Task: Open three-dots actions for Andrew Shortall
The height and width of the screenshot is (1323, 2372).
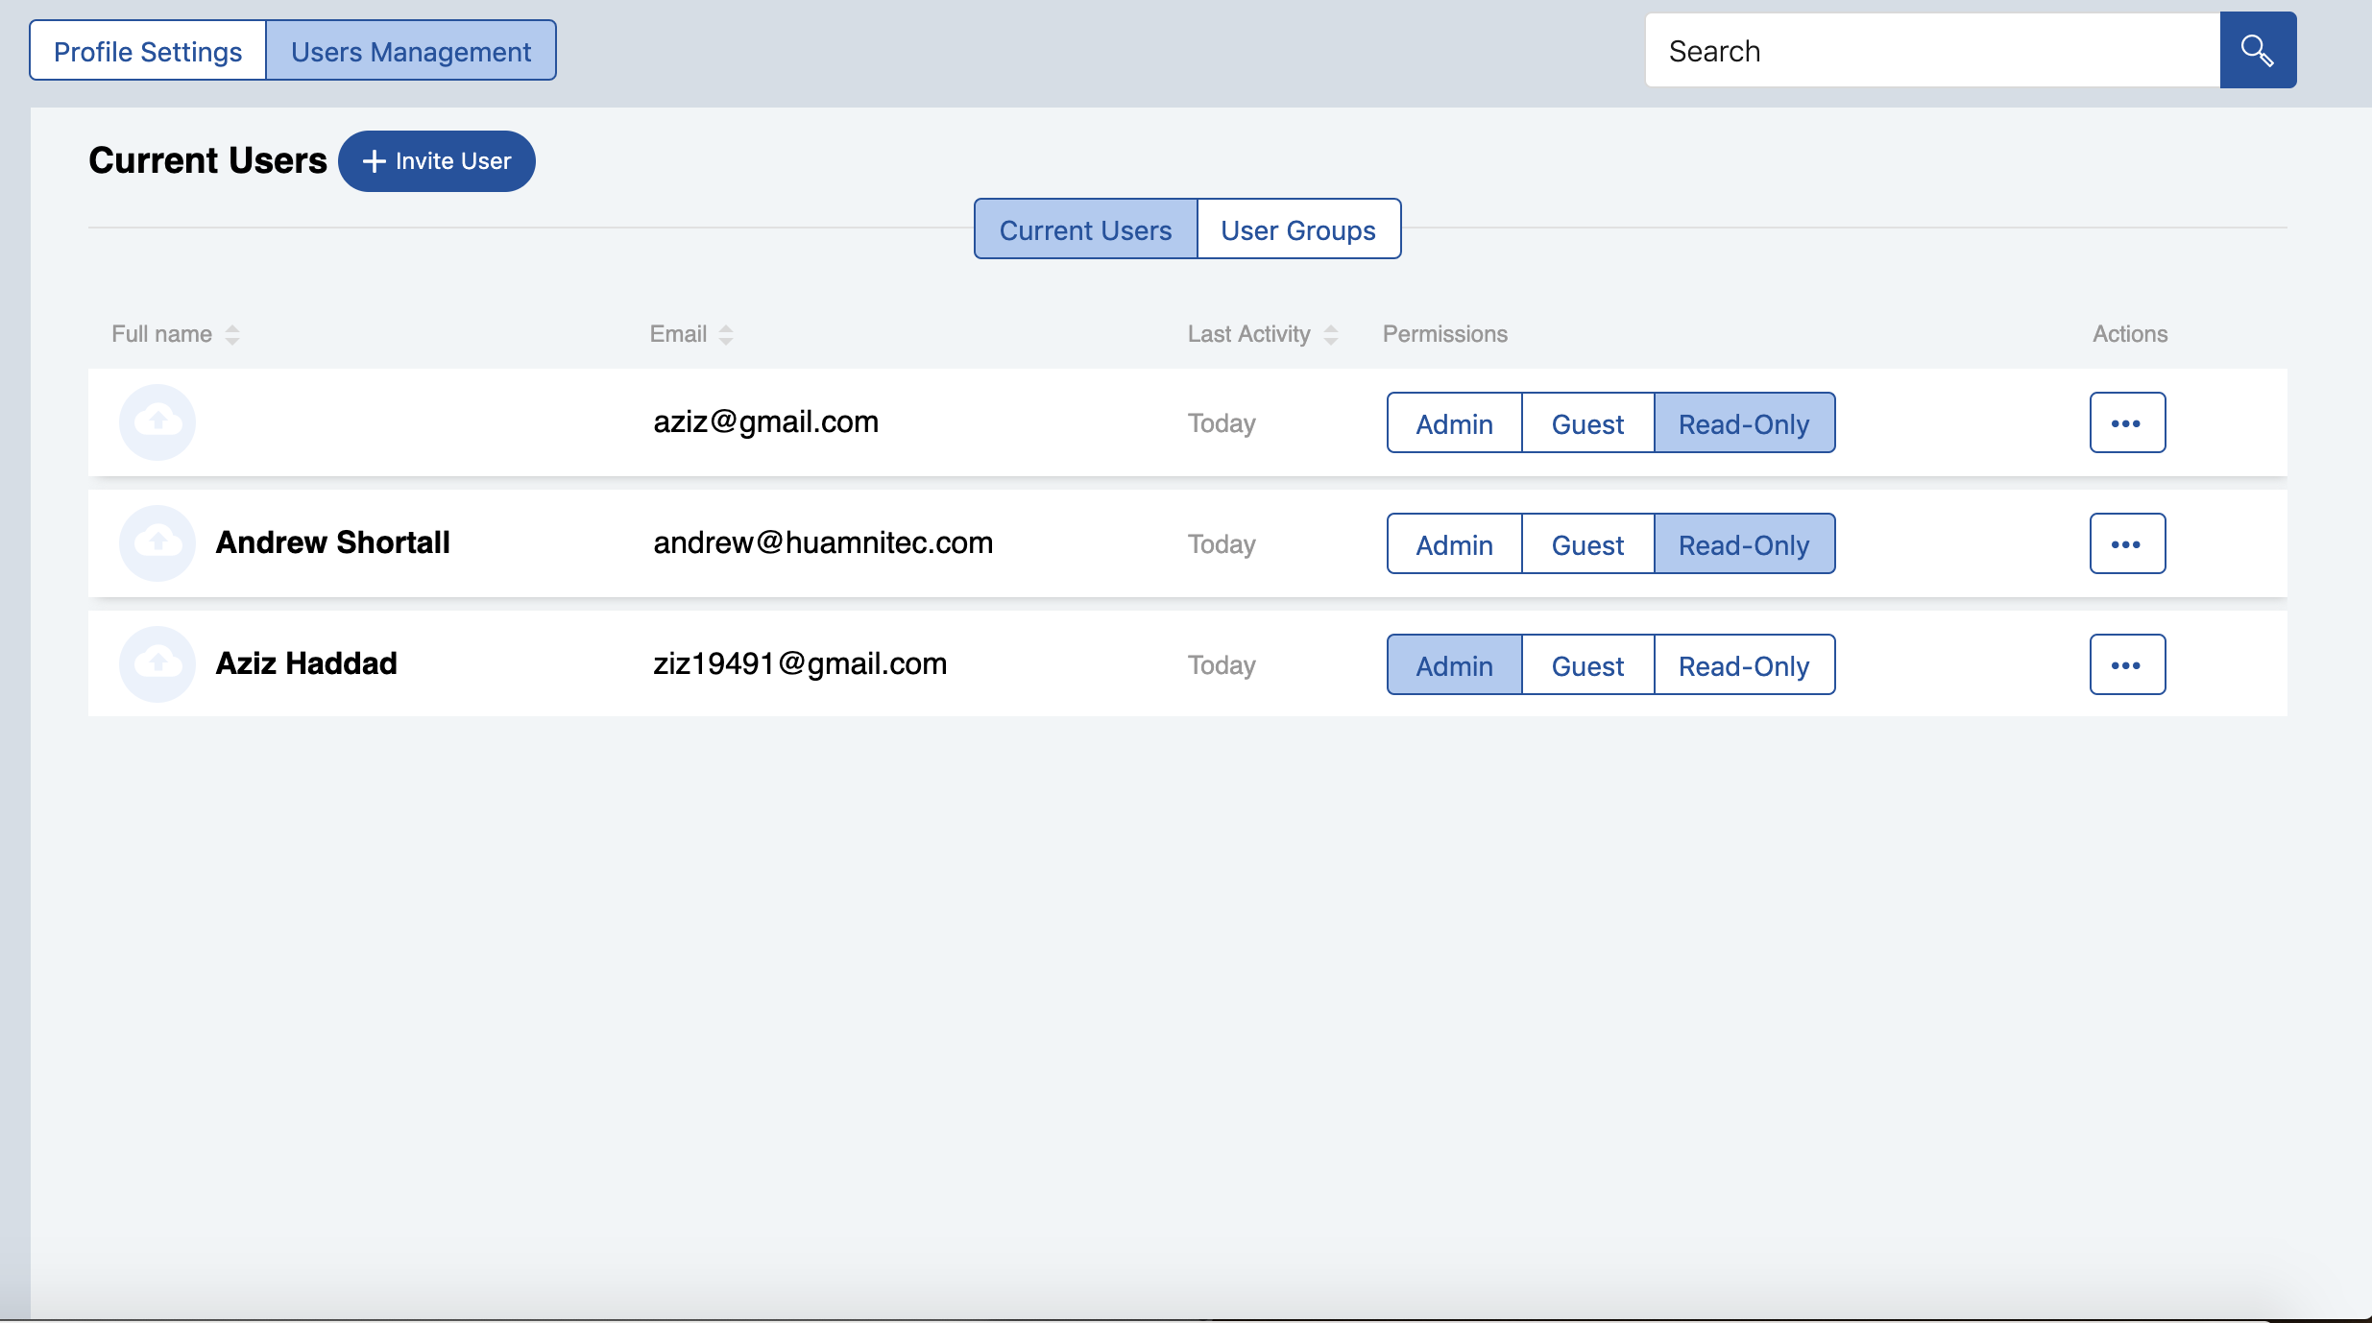Action: click(2126, 543)
